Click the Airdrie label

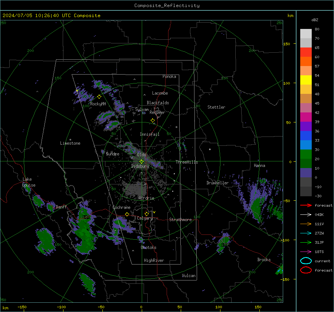(146, 198)
